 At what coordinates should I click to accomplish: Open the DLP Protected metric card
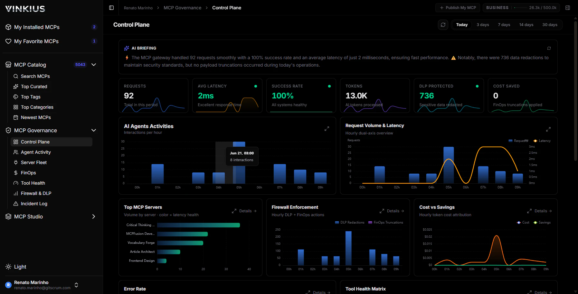click(x=449, y=96)
